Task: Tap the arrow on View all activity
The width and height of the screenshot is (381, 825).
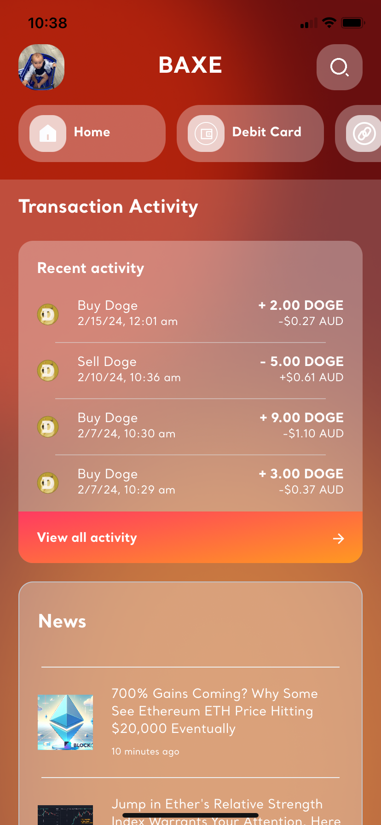Action: (x=339, y=538)
